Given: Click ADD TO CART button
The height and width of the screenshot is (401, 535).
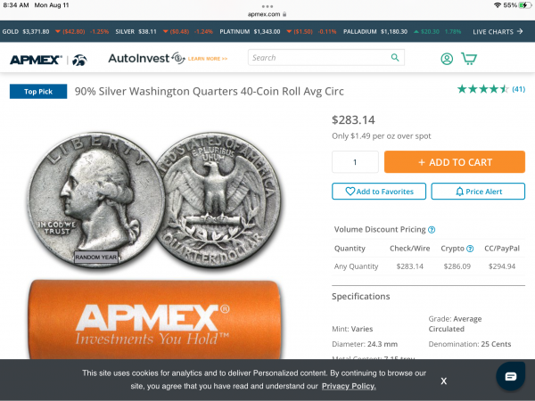Looking at the screenshot, I should coord(455,162).
